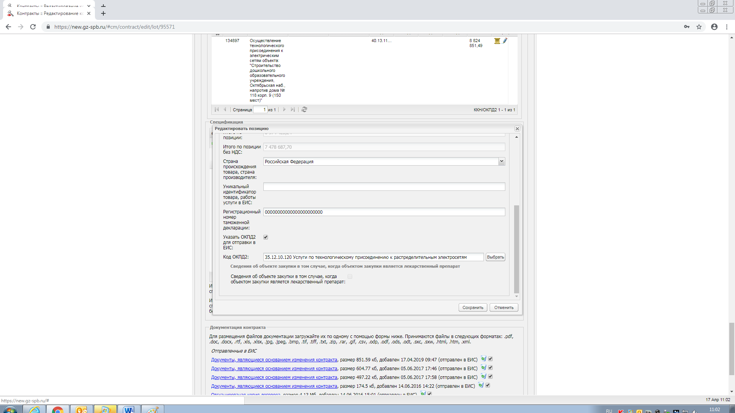The image size is (735, 413).
Task: Click trash icon for document added 05.06.2017 17:58
Action: coord(483,377)
